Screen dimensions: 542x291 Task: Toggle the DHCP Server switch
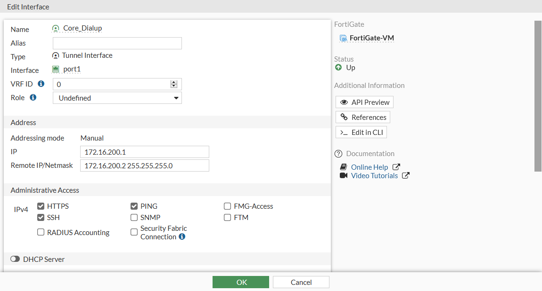(x=15, y=259)
